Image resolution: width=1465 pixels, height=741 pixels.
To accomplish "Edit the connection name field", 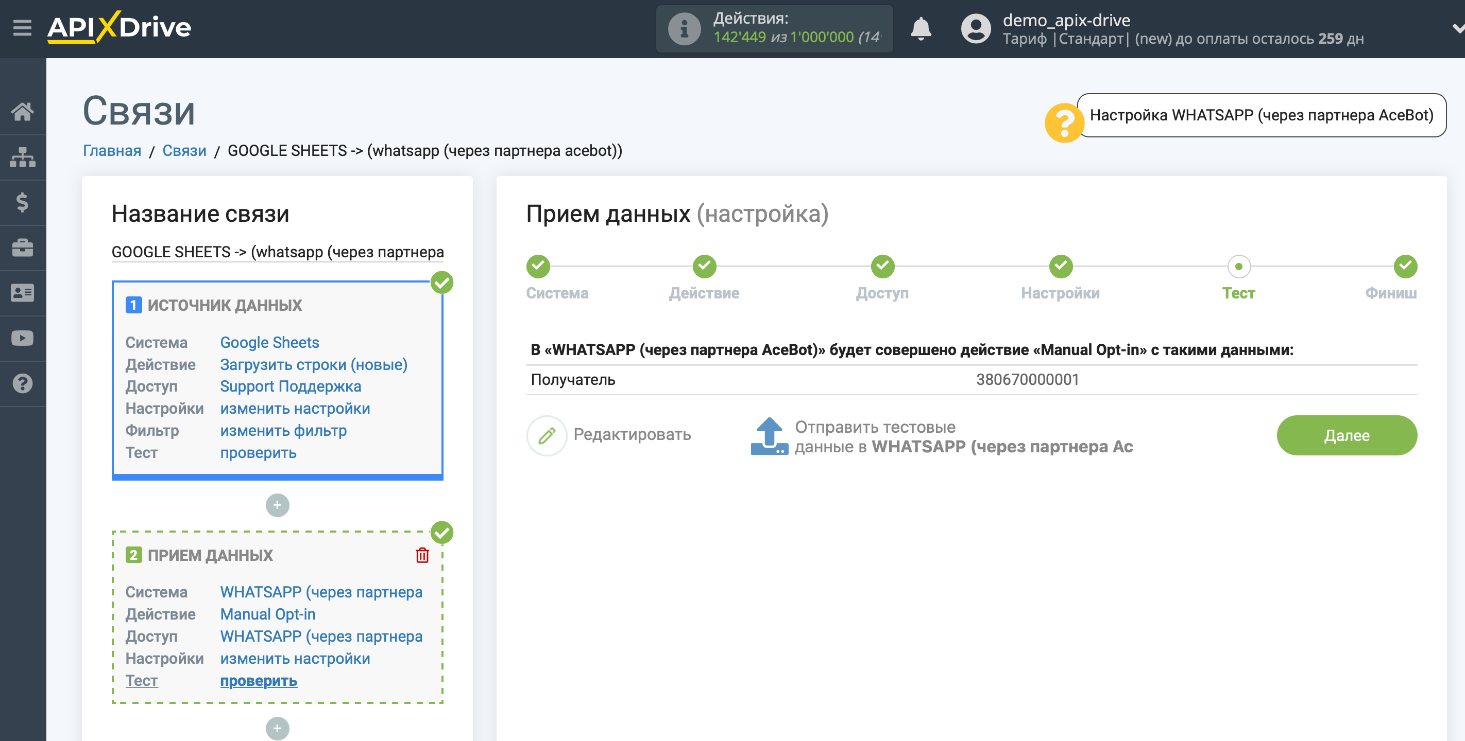I will (278, 252).
